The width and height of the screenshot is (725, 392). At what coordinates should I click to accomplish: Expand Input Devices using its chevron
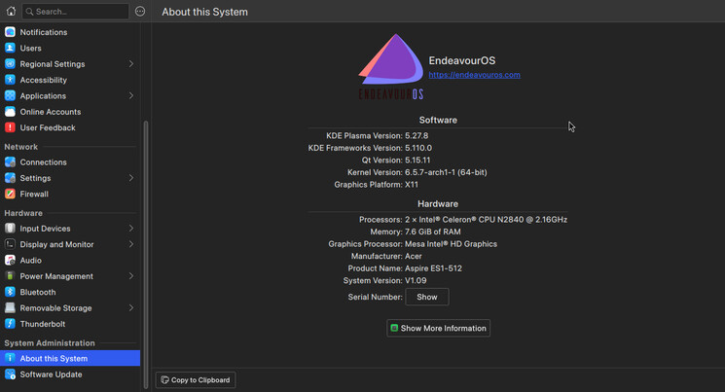click(131, 229)
